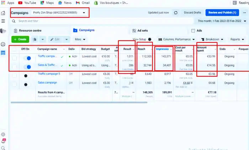Click the Columns bars icon
This screenshot has width=249, height=150.
(x=160, y=40)
